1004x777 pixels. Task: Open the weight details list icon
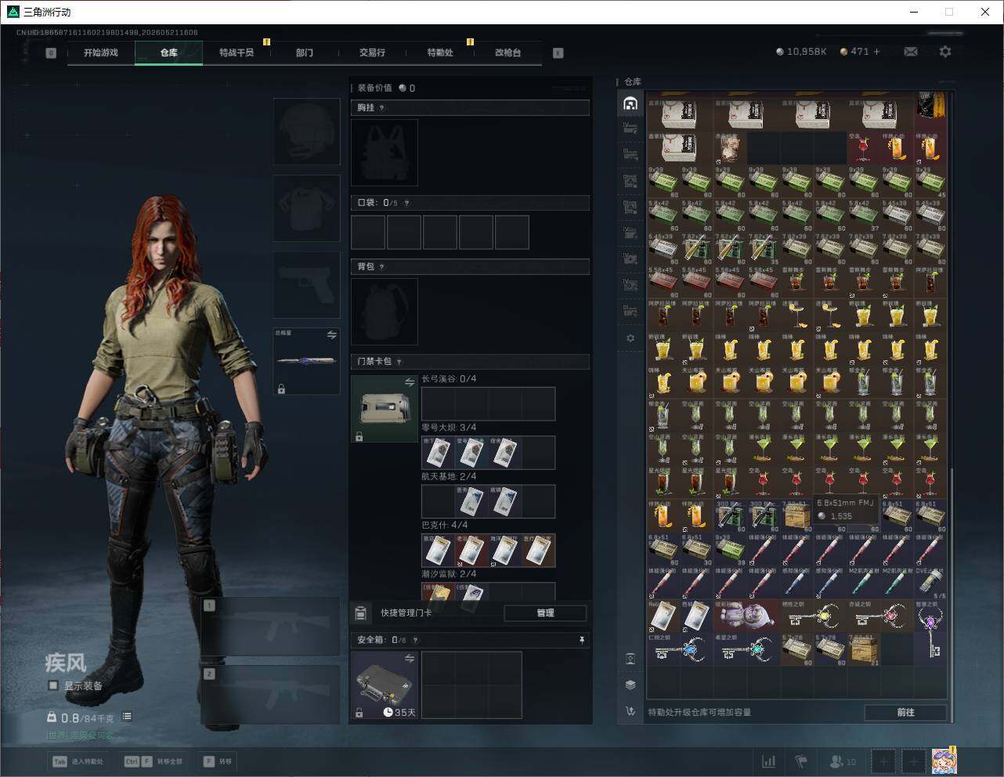click(x=127, y=717)
